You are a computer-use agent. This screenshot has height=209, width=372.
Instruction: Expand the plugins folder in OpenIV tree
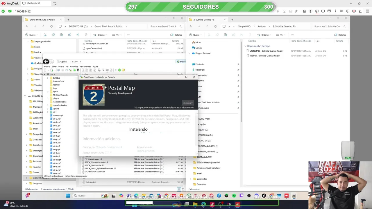point(48,98)
